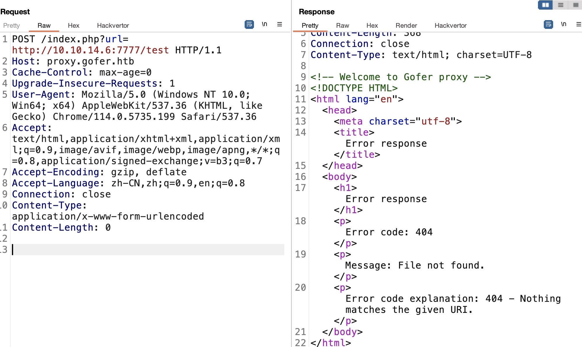Show non-printable characters in Response panel
Image resolution: width=582 pixels, height=347 pixels.
click(564, 24)
